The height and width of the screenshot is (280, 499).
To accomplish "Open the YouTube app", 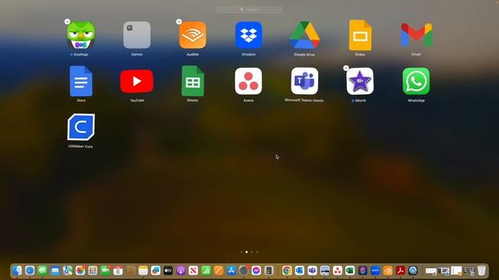I will 137,81.
